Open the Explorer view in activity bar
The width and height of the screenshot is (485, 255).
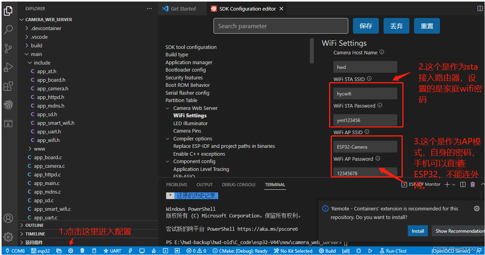(8, 11)
